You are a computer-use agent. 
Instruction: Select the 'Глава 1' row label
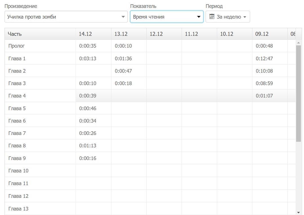pyautogui.click(x=17, y=59)
